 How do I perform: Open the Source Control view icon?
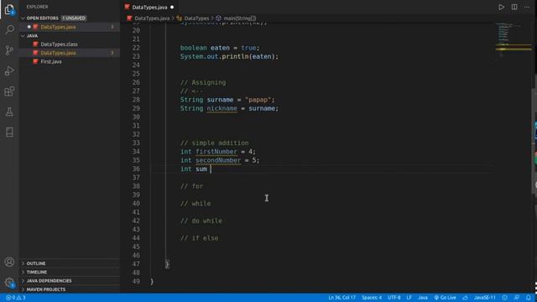click(x=9, y=50)
